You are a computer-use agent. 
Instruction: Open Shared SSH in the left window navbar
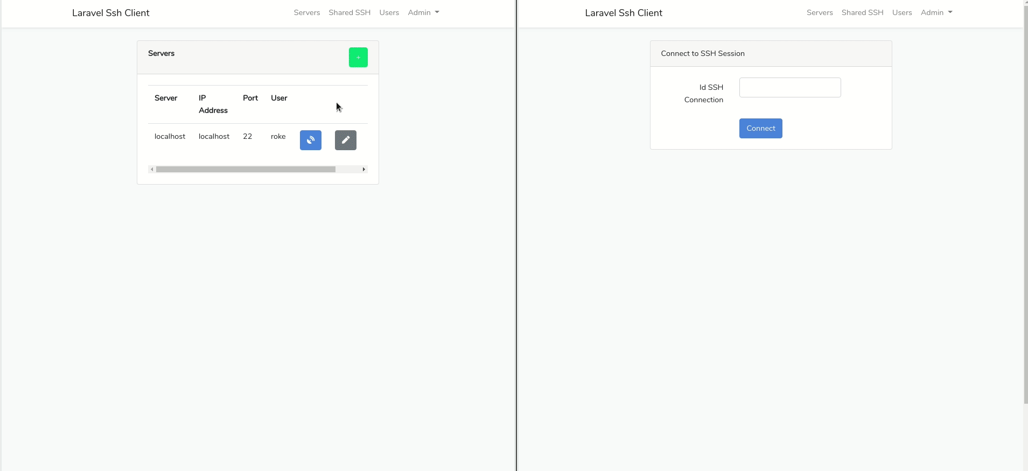[x=349, y=12]
